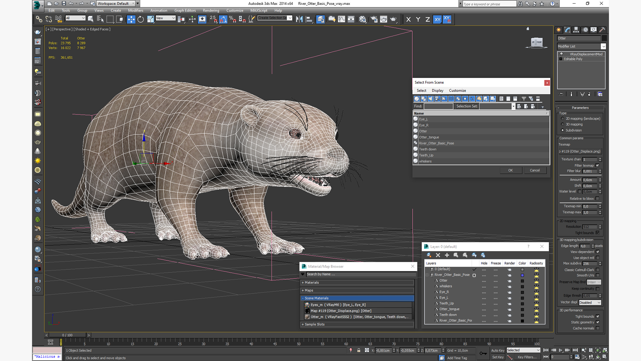Viewport: 641px width, 361px height.
Task: Restrict movement to Z axis
Action: pos(427,19)
